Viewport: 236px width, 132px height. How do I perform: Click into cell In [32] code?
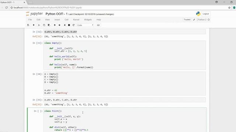125,32
